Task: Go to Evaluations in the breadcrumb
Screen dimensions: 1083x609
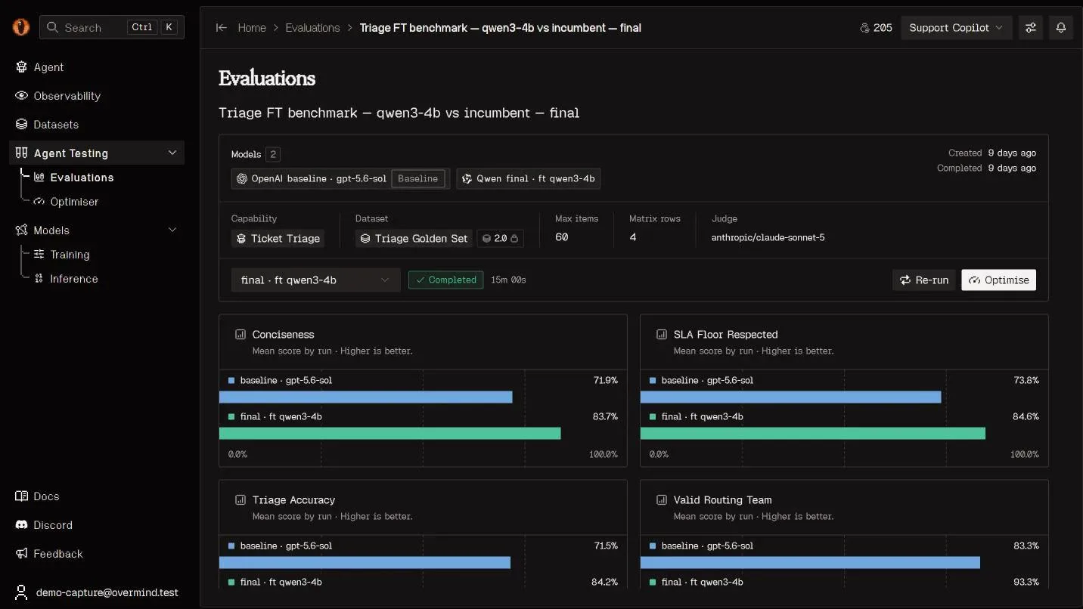Action: [312, 28]
